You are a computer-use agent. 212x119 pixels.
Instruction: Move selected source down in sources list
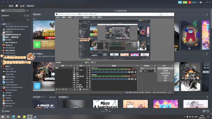click(87, 89)
